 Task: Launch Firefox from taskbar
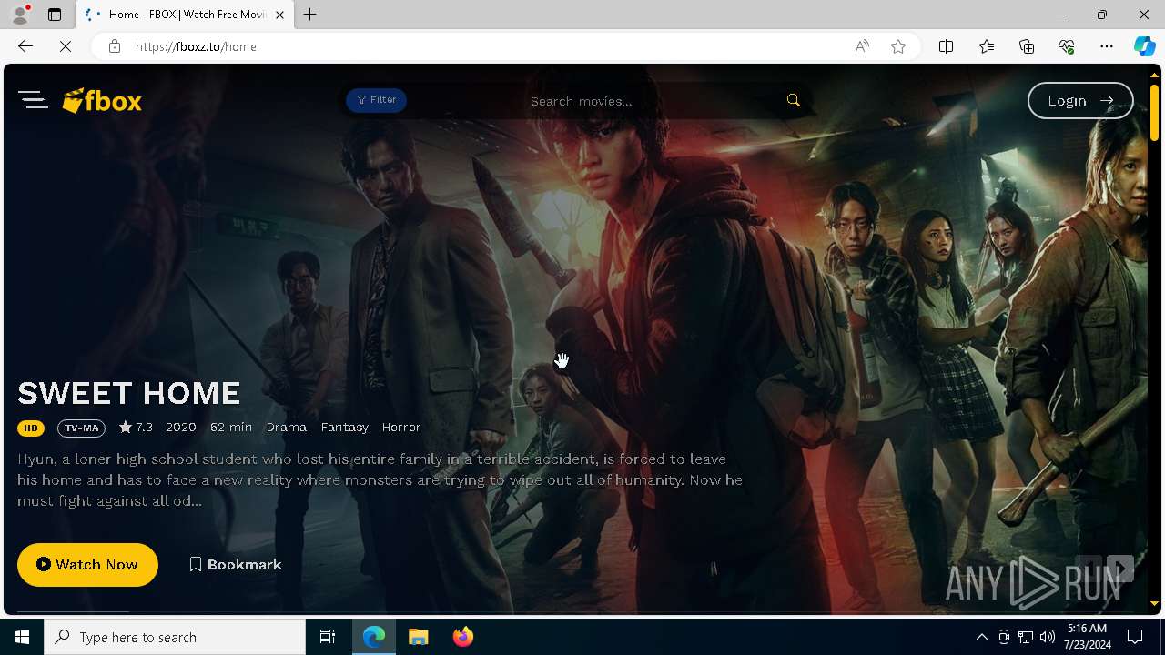point(463,637)
